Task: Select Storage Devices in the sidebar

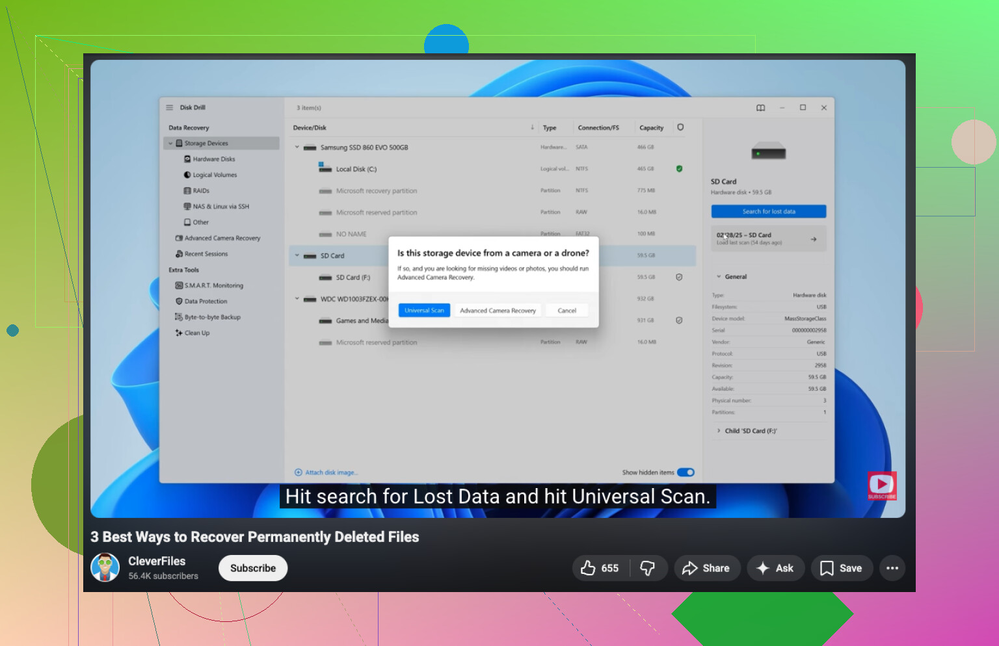Action: coord(222,144)
